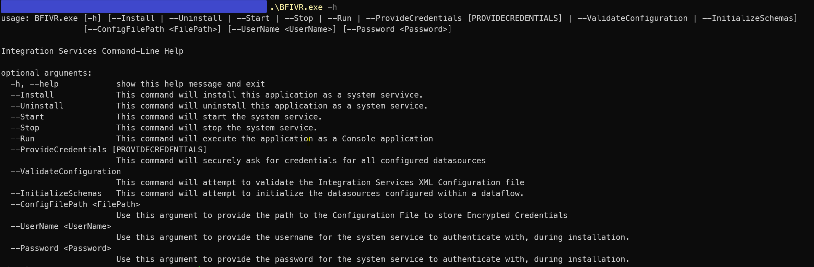
Task: Click --ValidateConfiguration entry in the arguments list
Action: pyautogui.click(x=66, y=171)
